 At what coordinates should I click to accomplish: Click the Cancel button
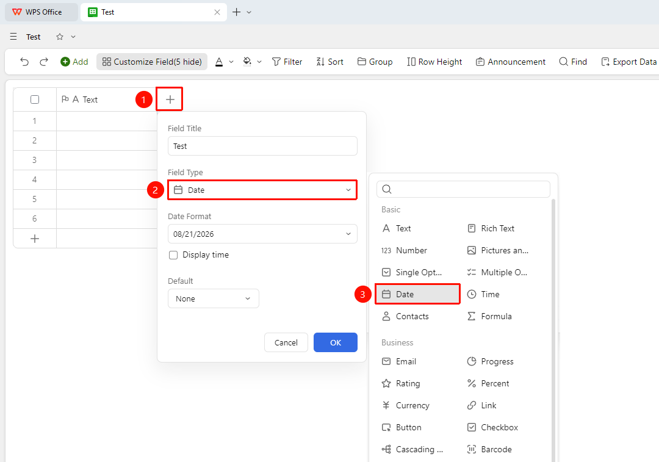[x=286, y=342]
